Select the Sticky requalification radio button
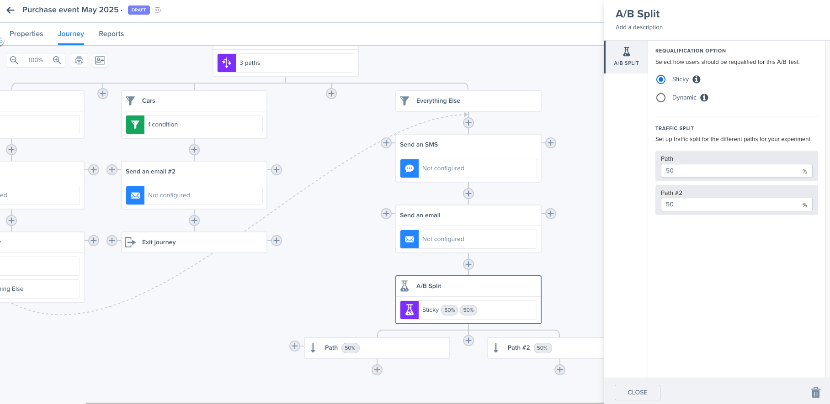This screenshot has height=404, width=830. (x=661, y=79)
